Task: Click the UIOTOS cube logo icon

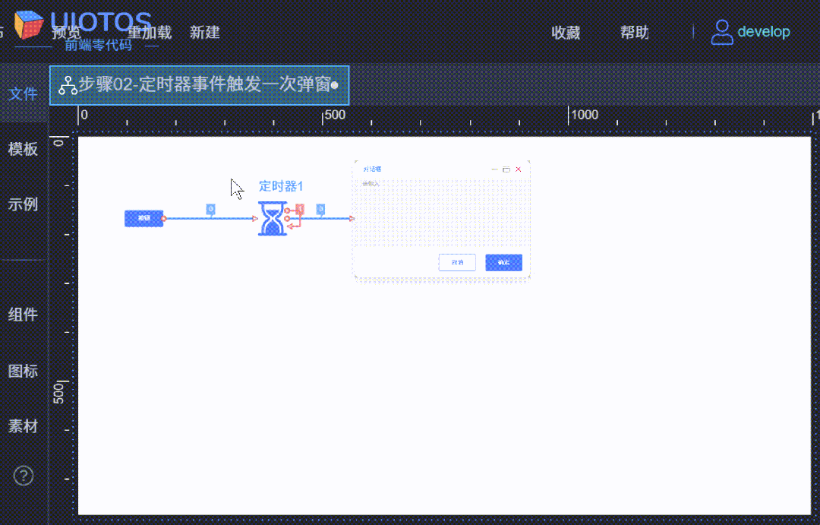Action: click(x=28, y=24)
